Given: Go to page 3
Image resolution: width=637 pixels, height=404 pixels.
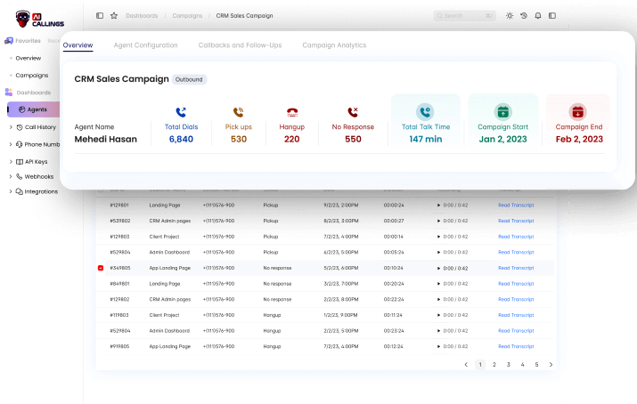Looking at the screenshot, I should click(508, 365).
